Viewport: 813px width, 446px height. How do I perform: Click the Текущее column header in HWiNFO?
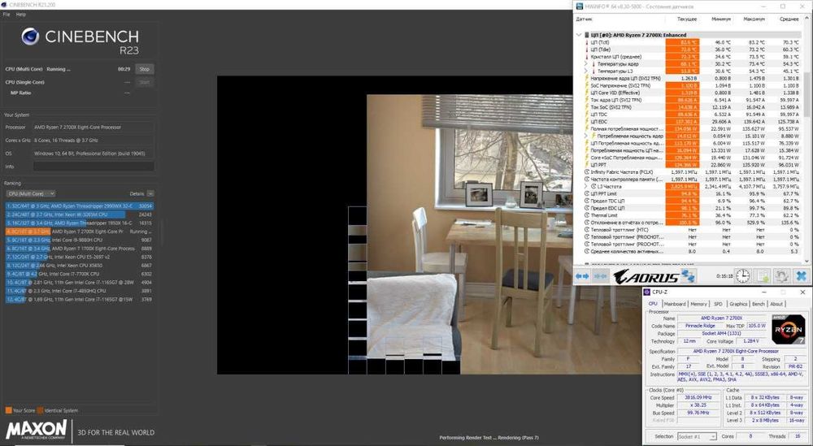point(687,19)
